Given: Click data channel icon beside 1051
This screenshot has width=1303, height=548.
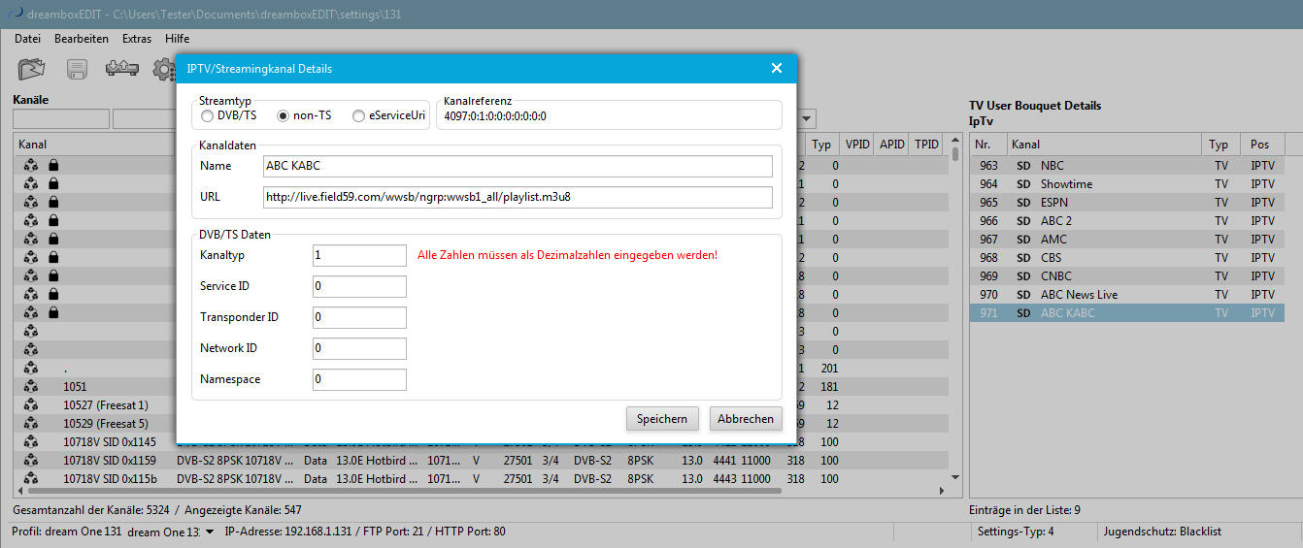Looking at the screenshot, I should pos(31,387).
